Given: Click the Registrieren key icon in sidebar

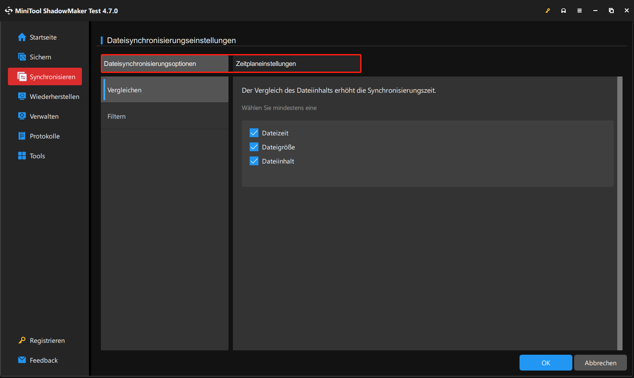Looking at the screenshot, I should pos(22,340).
